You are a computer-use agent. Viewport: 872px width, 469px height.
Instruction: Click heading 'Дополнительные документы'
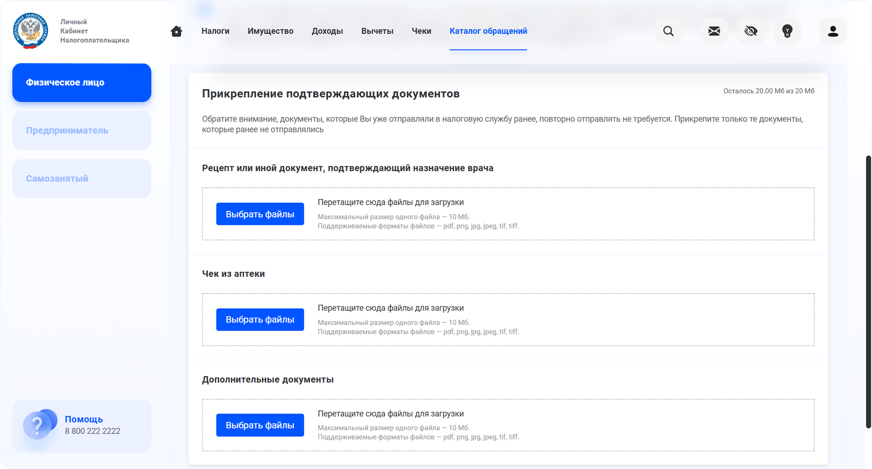coord(268,380)
